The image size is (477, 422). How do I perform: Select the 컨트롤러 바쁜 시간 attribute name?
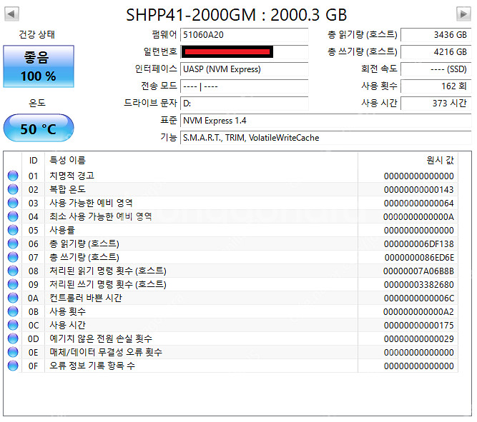[x=86, y=298]
